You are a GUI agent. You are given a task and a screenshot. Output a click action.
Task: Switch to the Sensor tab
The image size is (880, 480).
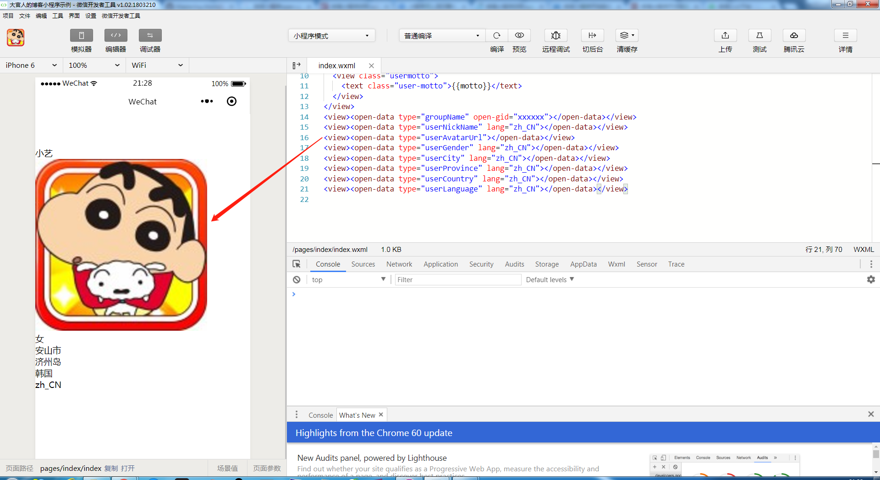tap(647, 264)
